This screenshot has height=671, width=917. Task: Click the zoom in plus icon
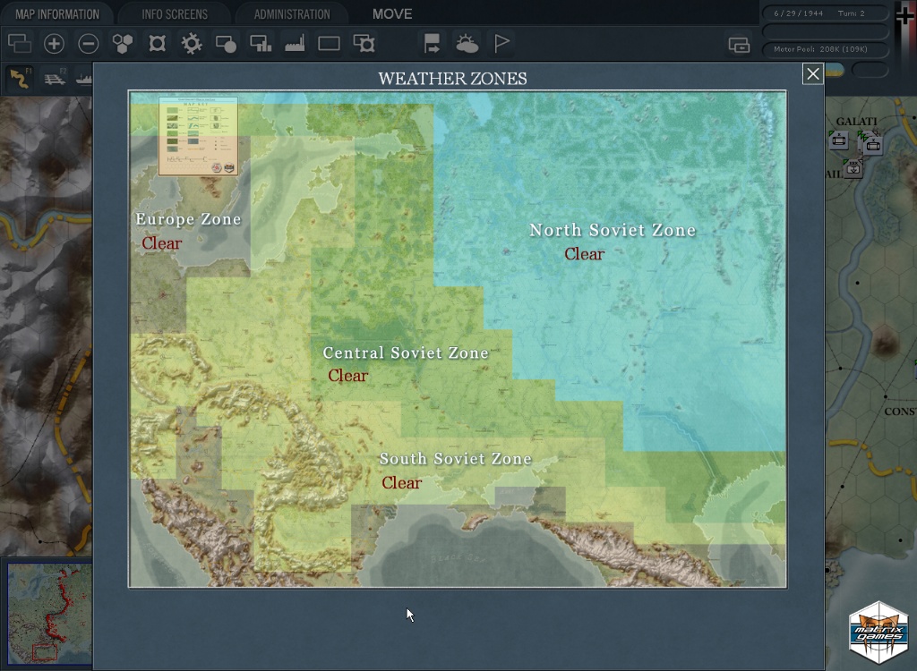pyautogui.click(x=54, y=43)
